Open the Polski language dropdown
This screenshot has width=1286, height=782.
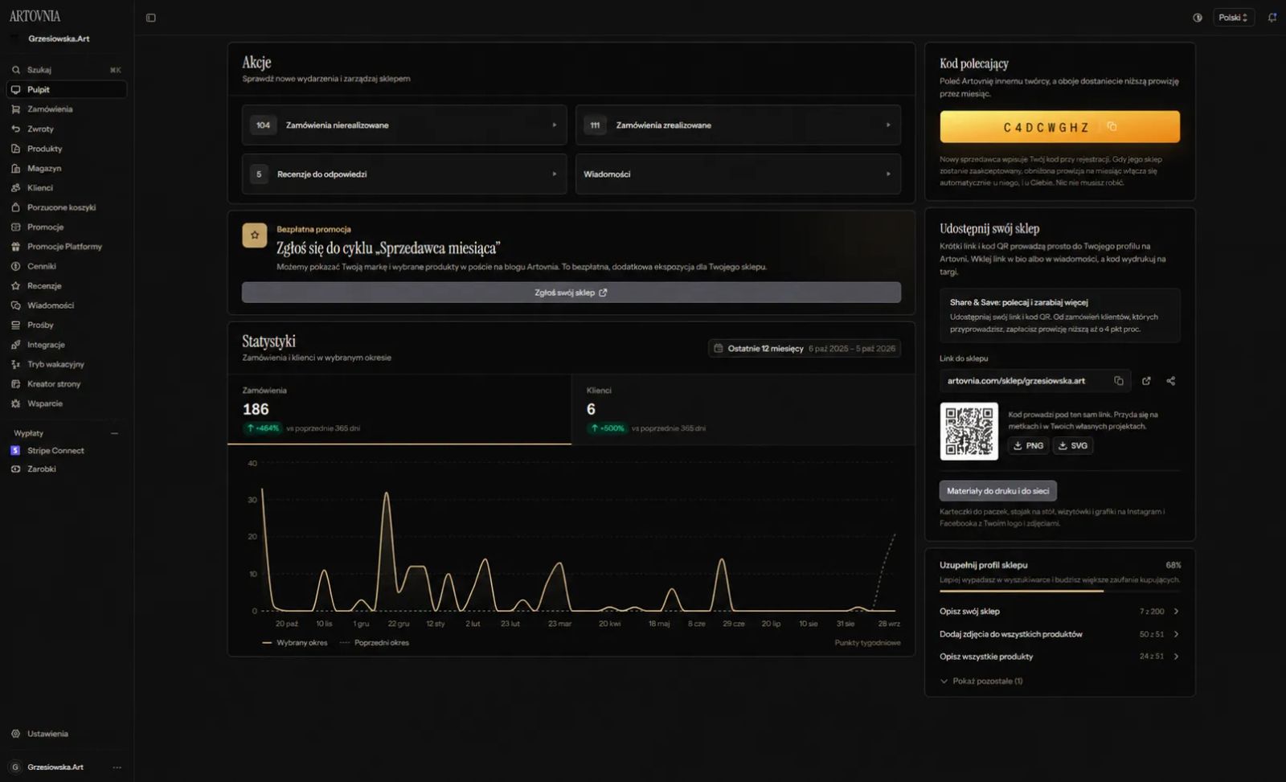coord(1234,18)
